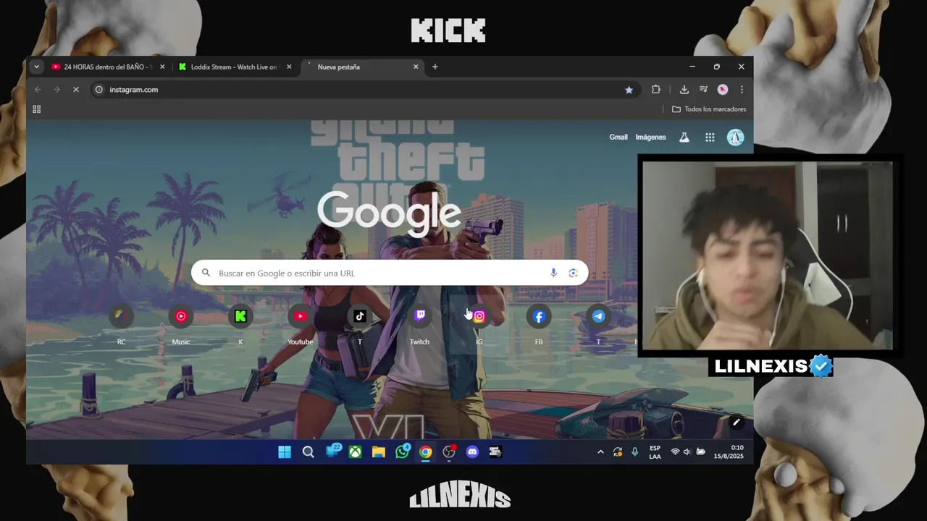Show hidden system tray icons
Viewport: 927px width, 521px height.
coord(600,452)
